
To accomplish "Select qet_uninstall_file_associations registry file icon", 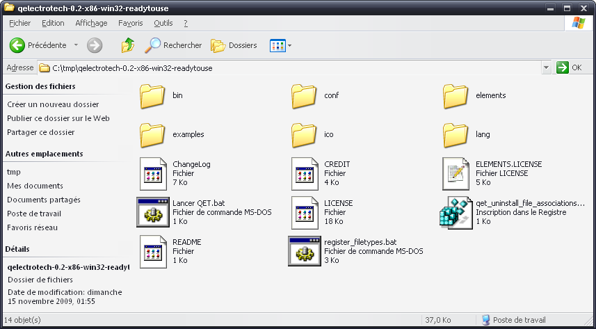I will pyautogui.click(x=456, y=213).
